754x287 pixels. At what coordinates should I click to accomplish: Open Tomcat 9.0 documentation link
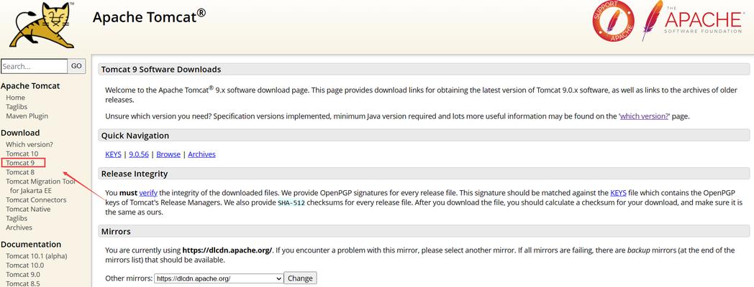(x=22, y=275)
